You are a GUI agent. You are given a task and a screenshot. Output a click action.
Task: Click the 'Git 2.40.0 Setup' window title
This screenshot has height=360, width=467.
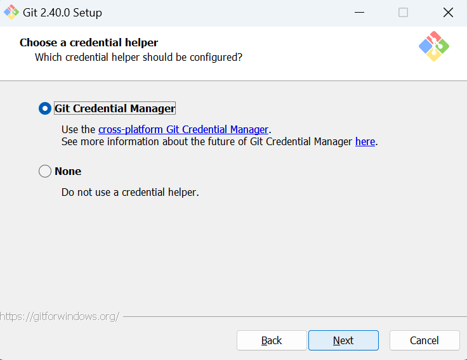(x=62, y=13)
